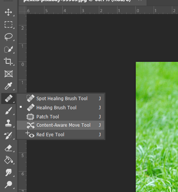Choose the Clone Stamp tool
The width and height of the screenshot is (178, 192).
(8, 123)
